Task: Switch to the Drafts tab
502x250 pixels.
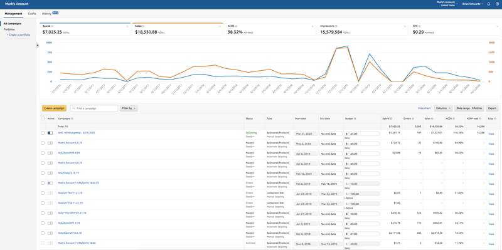Action: pos(32,14)
